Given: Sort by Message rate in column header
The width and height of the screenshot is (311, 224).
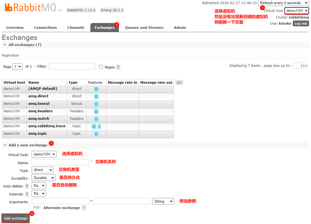Looking at the screenshot, I should [x=123, y=83].
